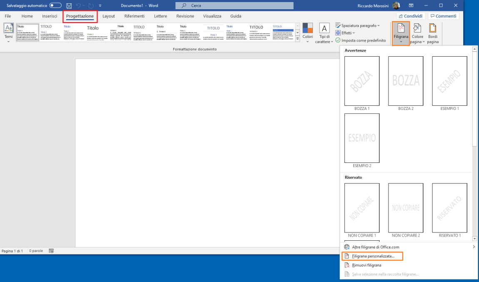The height and width of the screenshot is (282, 479).
Task: Click the 0 parole word count
Action: pyautogui.click(x=36, y=251)
